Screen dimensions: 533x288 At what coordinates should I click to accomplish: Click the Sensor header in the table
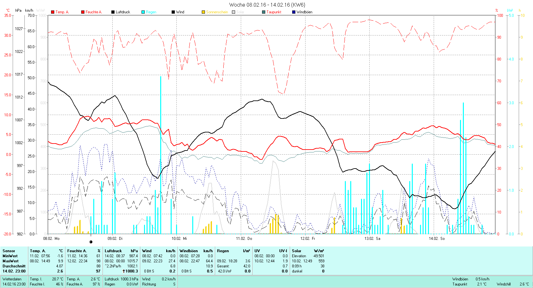pyautogui.click(x=9, y=251)
